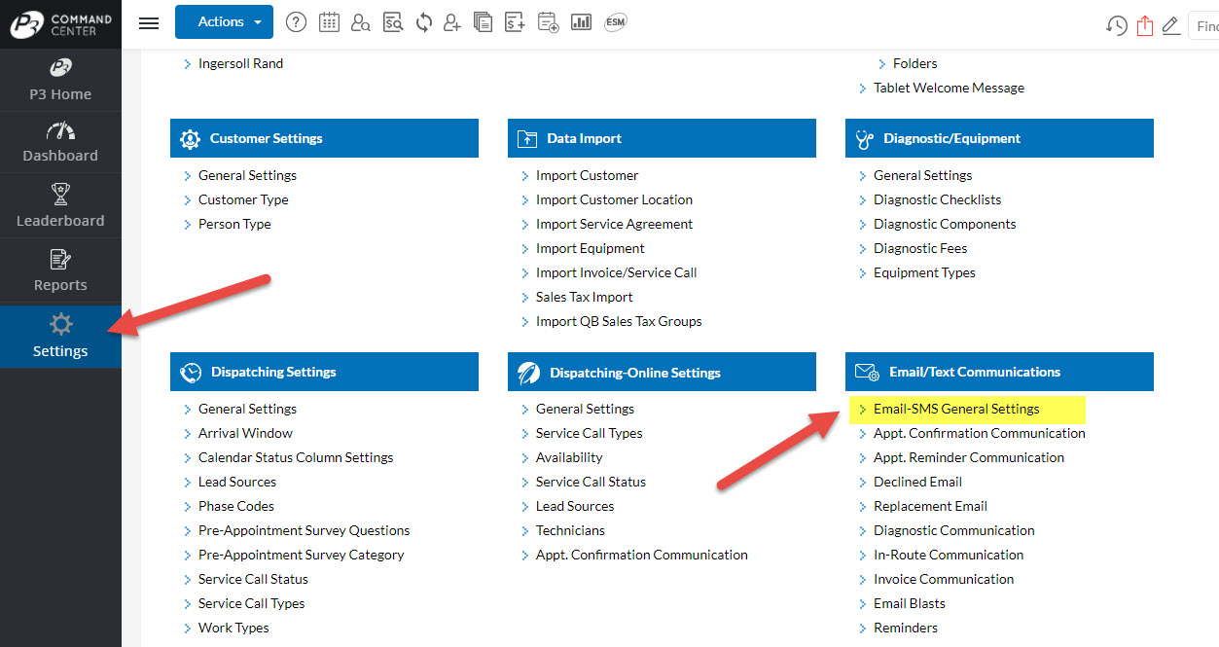The width and height of the screenshot is (1219, 647).
Task: Click the ESM badge icon
Action: pos(615,21)
